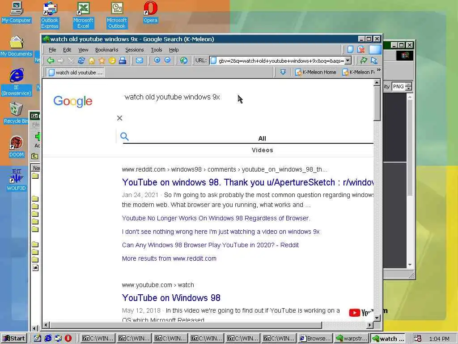Open the Recycle Bin desktop icon
The width and height of the screenshot is (458, 344).
pyautogui.click(x=17, y=113)
